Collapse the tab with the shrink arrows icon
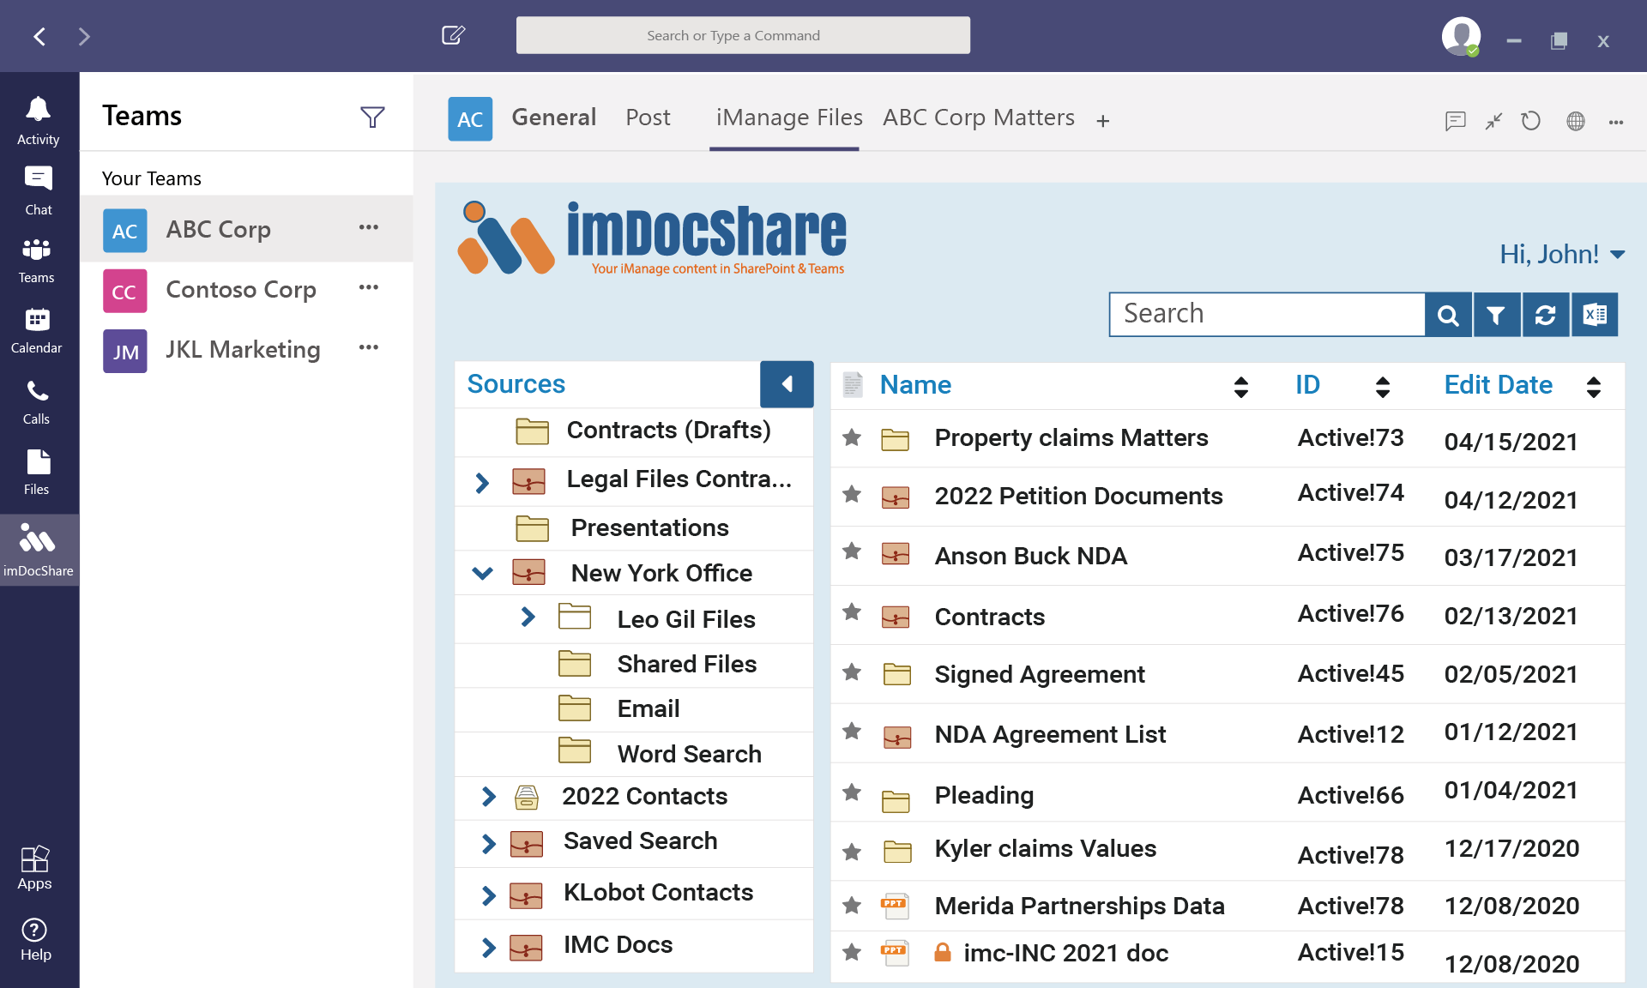 [1493, 121]
